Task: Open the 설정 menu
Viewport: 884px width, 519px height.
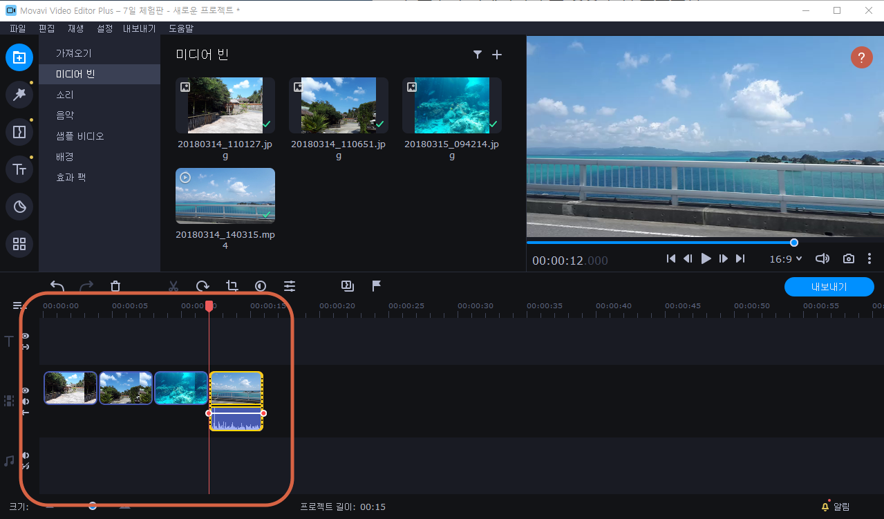Action: tap(104, 29)
